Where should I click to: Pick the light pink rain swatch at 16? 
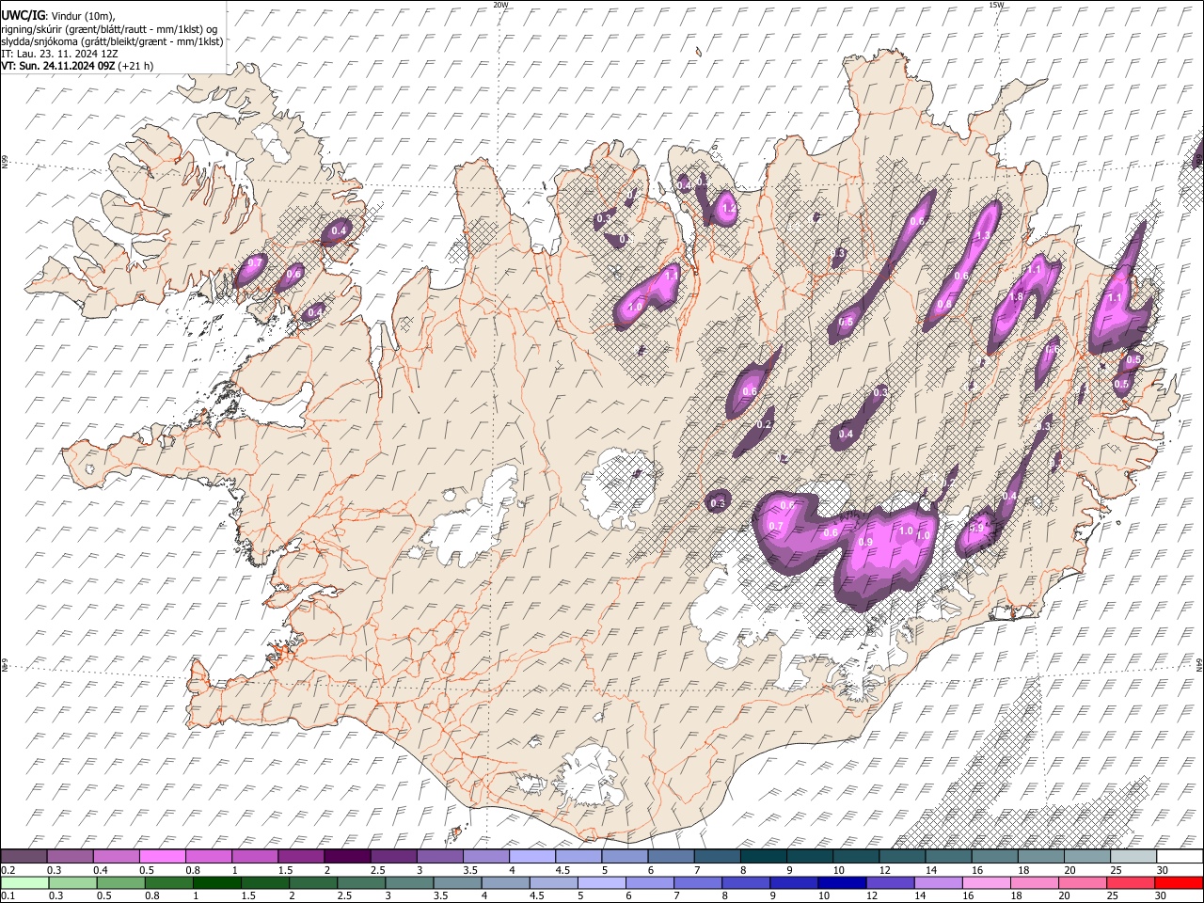(987, 882)
